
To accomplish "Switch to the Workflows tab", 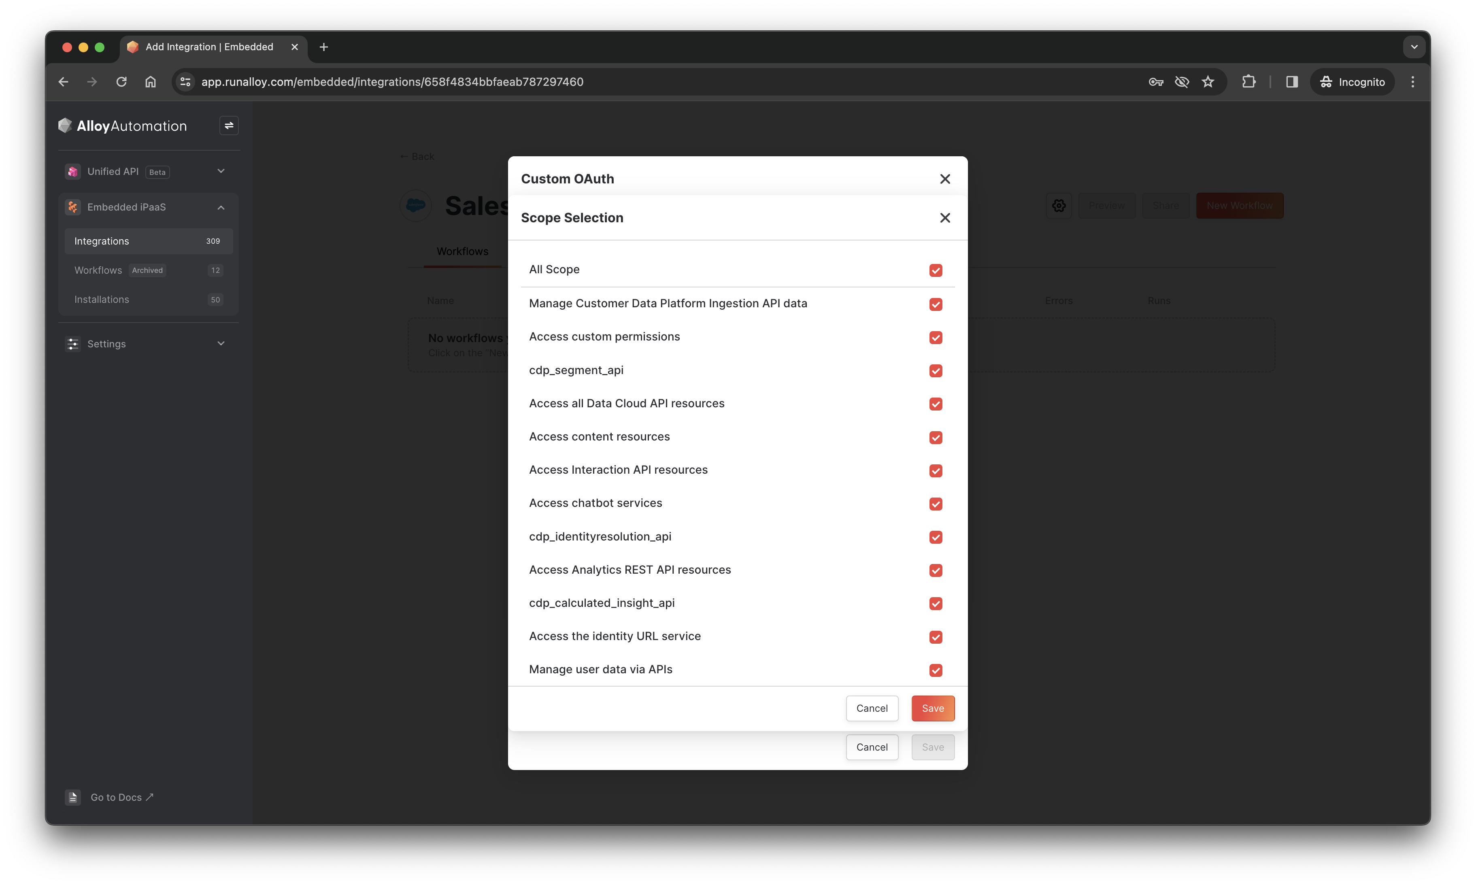I will 462,252.
